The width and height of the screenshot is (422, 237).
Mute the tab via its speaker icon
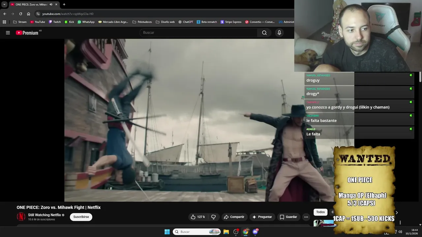51,4
